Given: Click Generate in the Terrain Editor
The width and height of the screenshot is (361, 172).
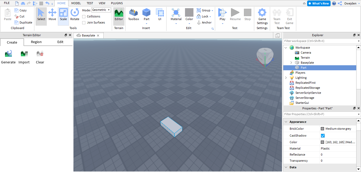Looking at the screenshot, I should click(x=8, y=57).
